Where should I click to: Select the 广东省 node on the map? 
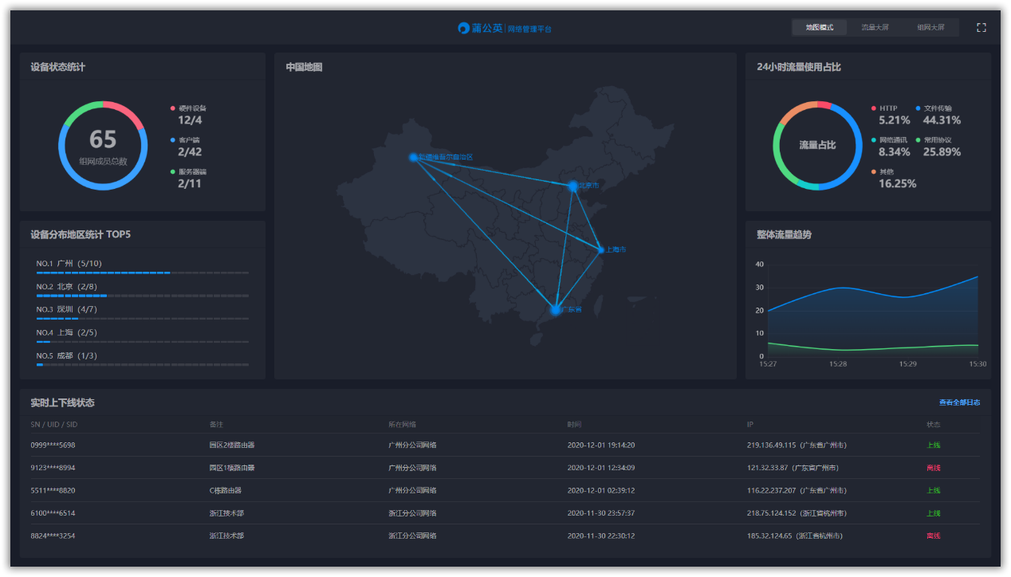click(x=556, y=309)
